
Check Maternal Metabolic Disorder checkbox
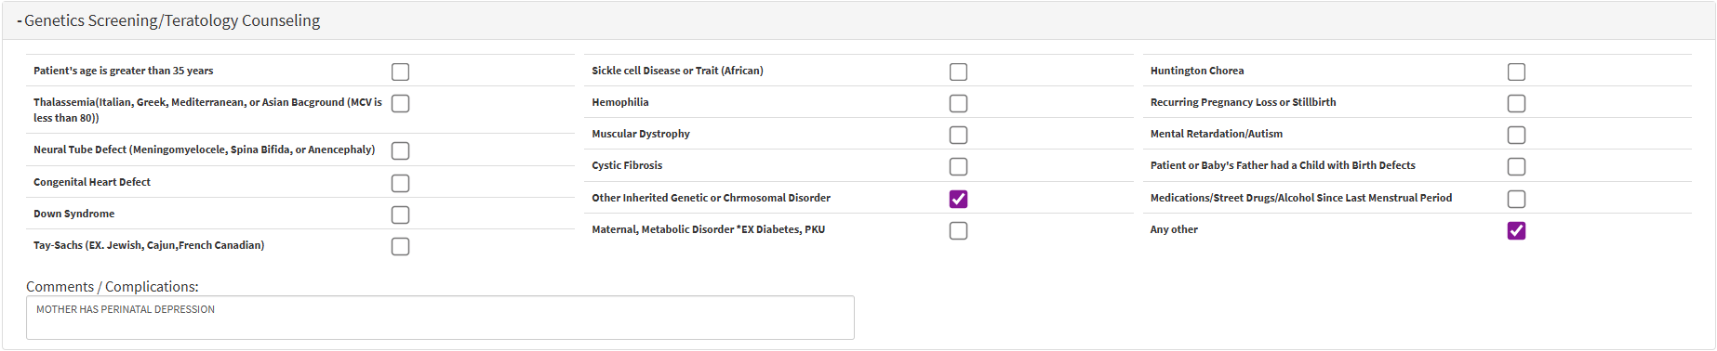click(x=958, y=230)
